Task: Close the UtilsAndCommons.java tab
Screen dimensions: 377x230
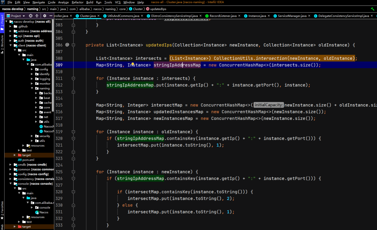Action: [142, 16]
